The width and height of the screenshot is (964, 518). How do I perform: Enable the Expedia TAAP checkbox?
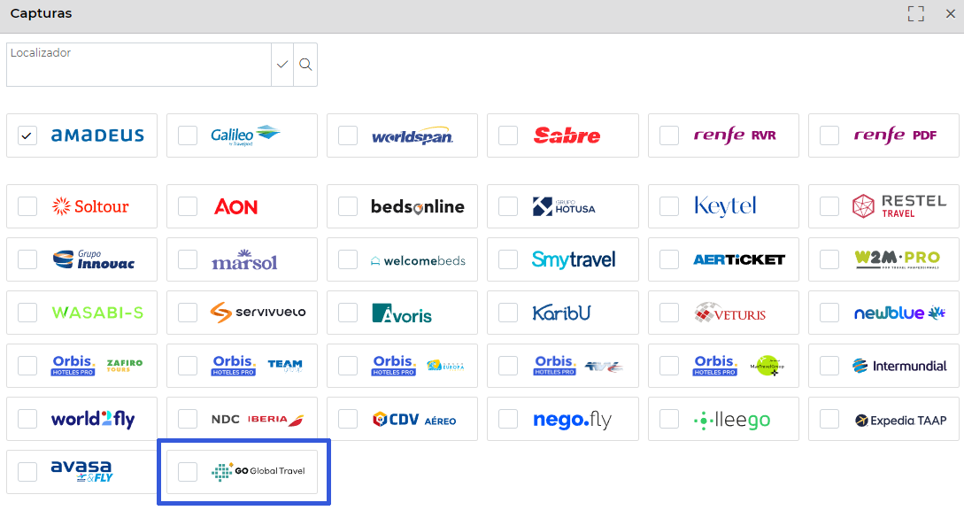[x=829, y=419]
